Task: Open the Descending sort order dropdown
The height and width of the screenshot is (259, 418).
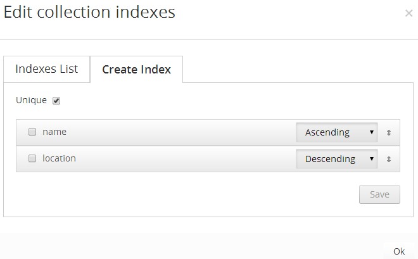Action: (337, 159)
